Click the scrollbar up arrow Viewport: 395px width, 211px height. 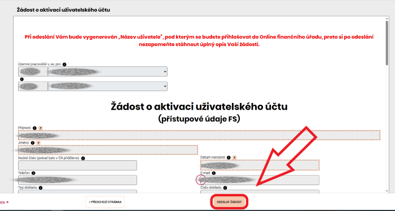(387, 18)
